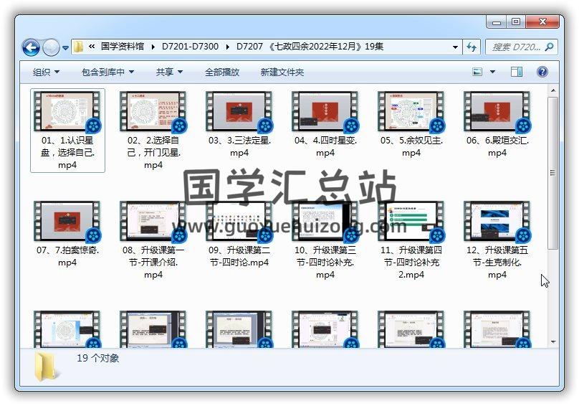Open the address bar history dropdown
The image size is (579, 406).
click(455, 47)
